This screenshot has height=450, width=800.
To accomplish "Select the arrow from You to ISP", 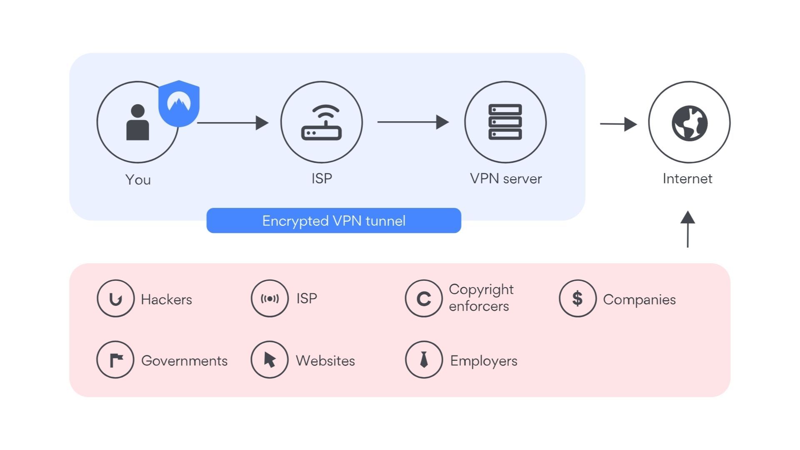I will coord(231,122).
